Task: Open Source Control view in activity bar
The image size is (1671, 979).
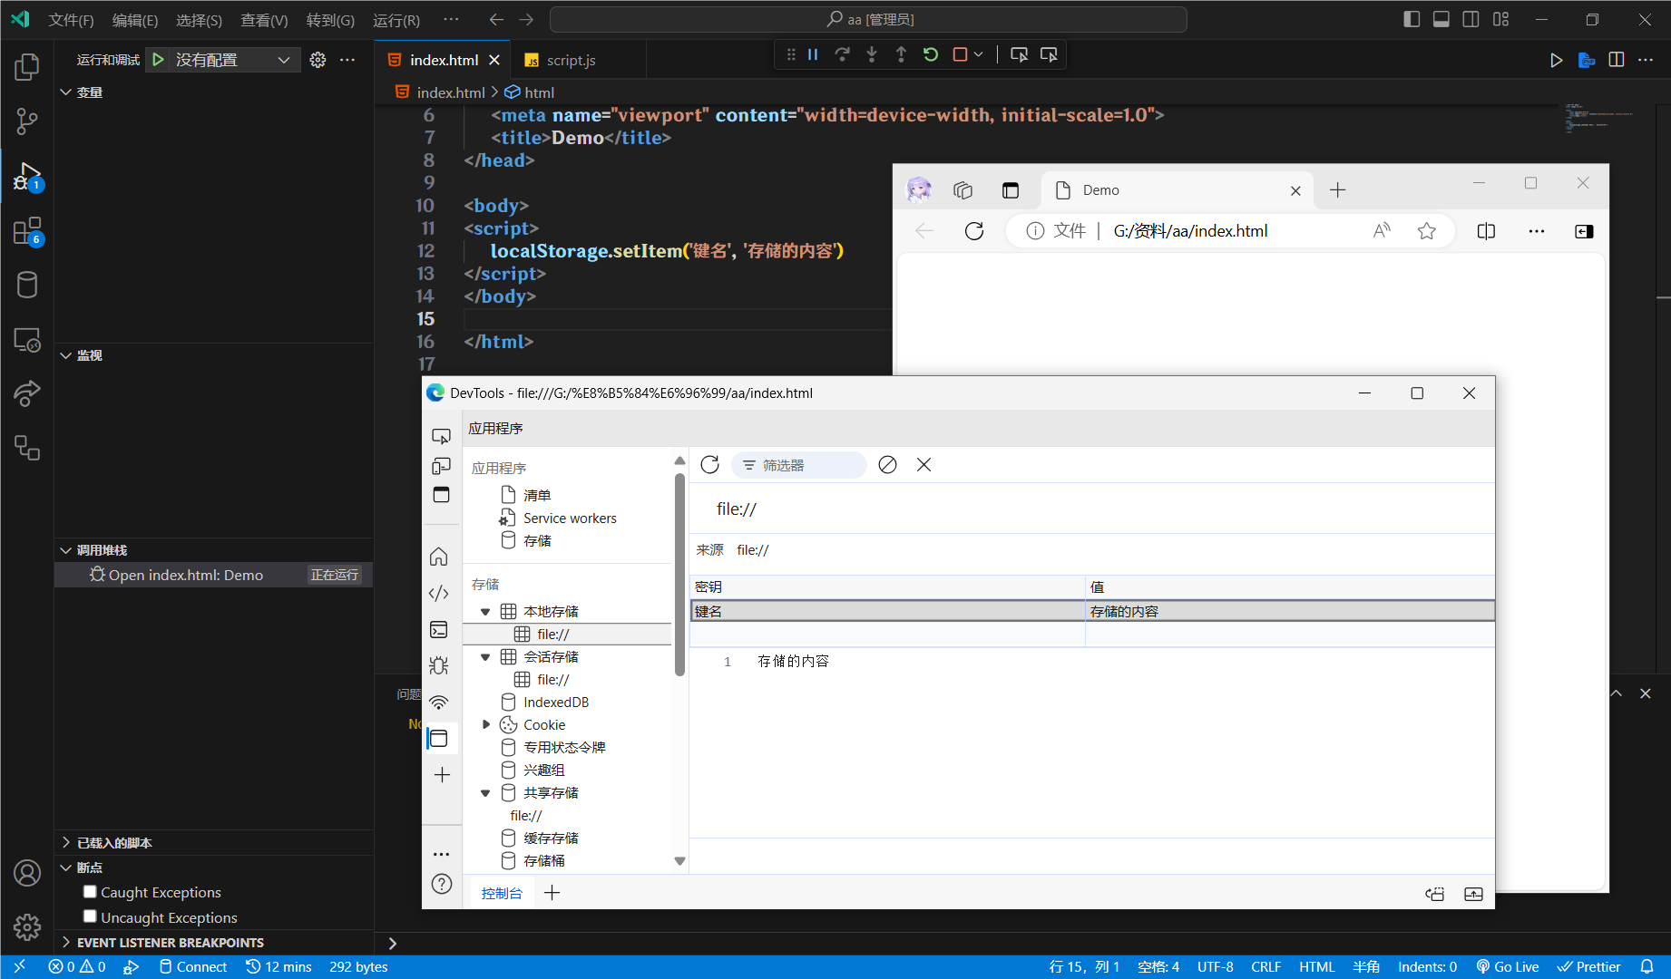Action: click(27, 121)
